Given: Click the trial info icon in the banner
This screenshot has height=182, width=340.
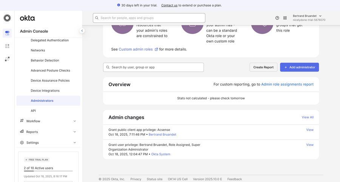Looking at the screenshot, I should pyautogui.click(x=119, y=5).
